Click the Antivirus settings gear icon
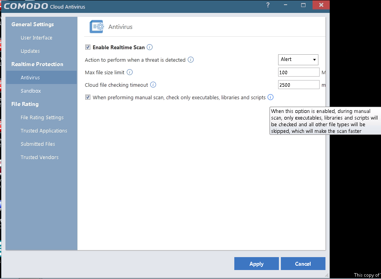The height and width of the screenshot is (279, 381). tap(97, 27)
